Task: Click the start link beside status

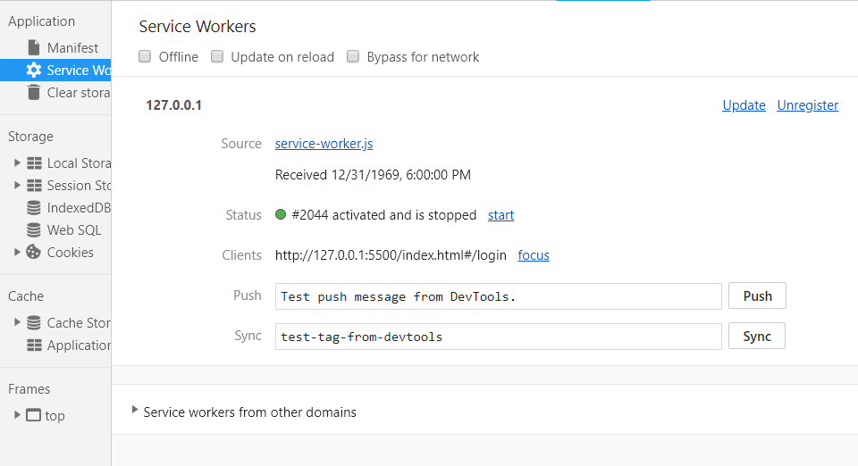Action: pyautogui.click(x=500, y=215)
